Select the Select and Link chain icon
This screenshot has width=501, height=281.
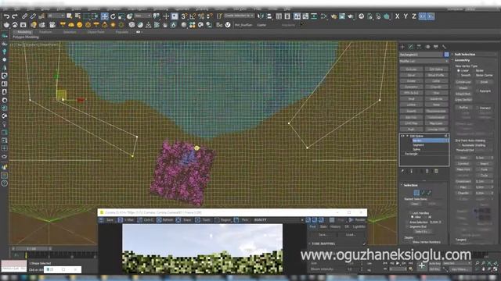coord(24,16)
